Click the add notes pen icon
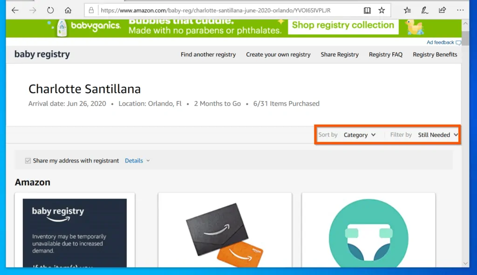Screen dimensions: 477x275 (x=425, y=10)
